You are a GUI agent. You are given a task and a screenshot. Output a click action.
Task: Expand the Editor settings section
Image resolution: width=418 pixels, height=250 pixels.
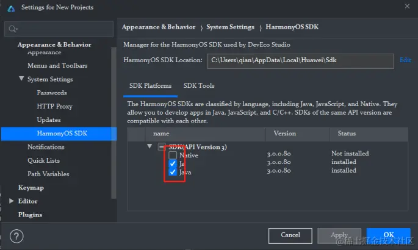(x=11, y=201)
